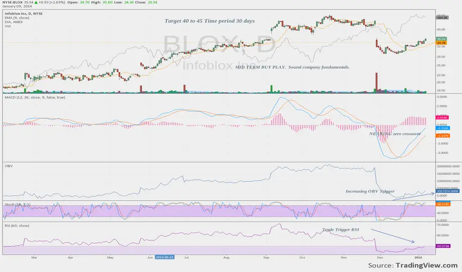Select the MACD (12, 26, close, 9) indicator label

(x=35, y=97)
